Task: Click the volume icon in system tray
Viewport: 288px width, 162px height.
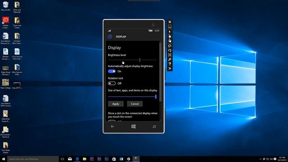Action: coord(271,159)
